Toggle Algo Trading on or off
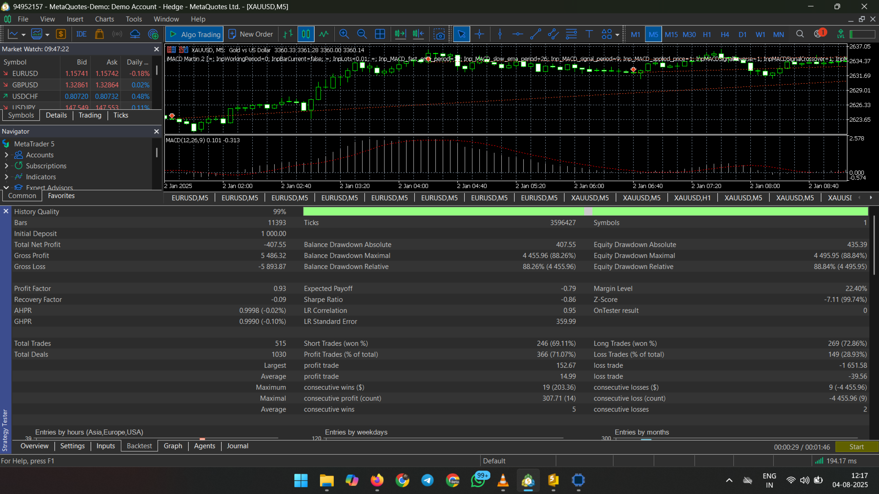 coord(195,34)
